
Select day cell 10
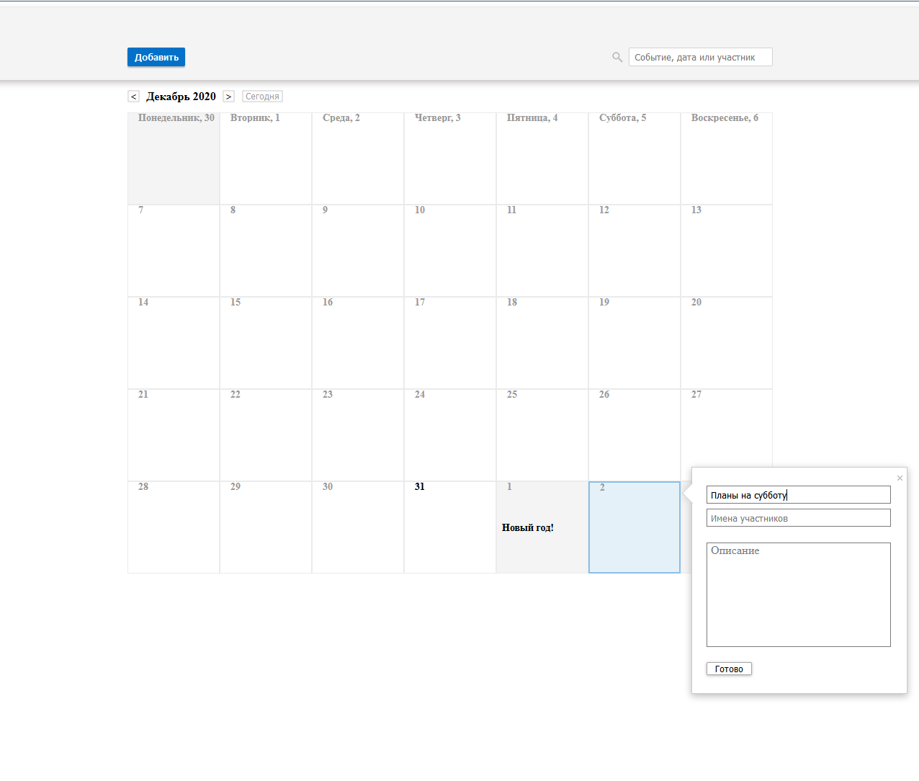click(450, 251)
